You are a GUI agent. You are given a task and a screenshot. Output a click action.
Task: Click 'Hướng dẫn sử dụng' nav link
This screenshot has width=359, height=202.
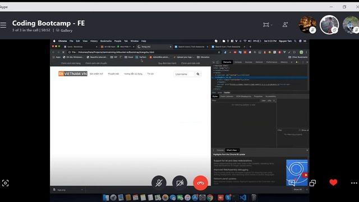pos(133,74)
